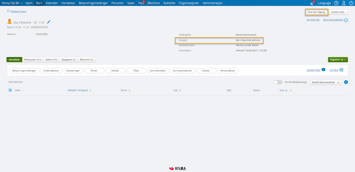Open the user profile icon
Screen dimensions: 355x172
point(344,3)
